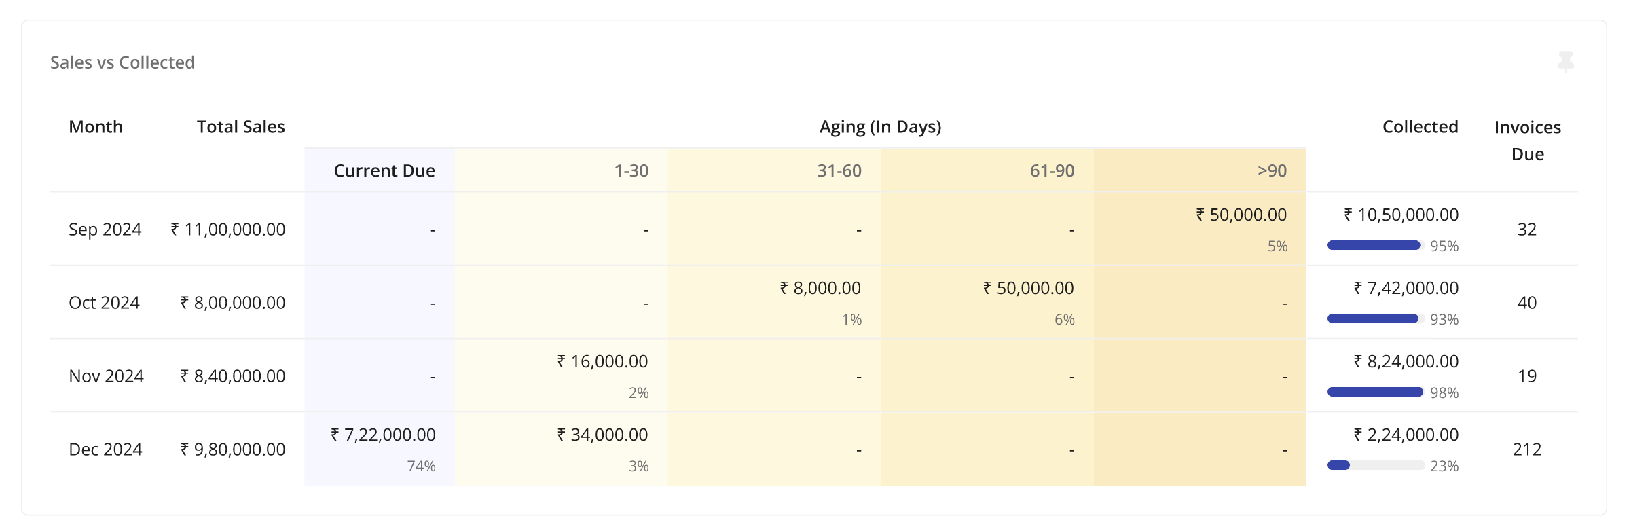Click the Current Due column header
This screenshot has width=1631, height=531.
click(384, 170)
